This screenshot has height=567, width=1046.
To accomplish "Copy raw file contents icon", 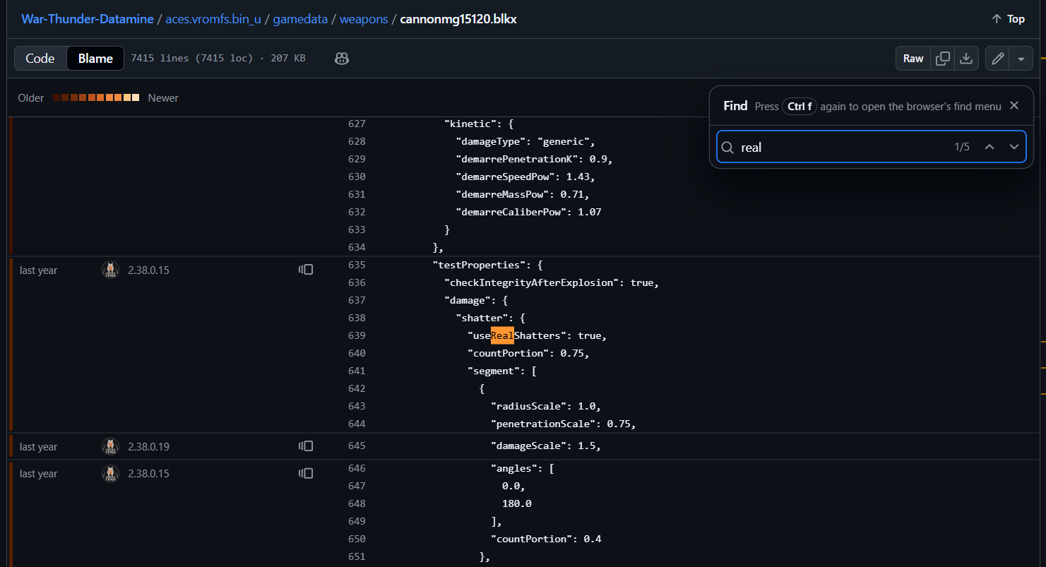I will (x=942, y=59).
